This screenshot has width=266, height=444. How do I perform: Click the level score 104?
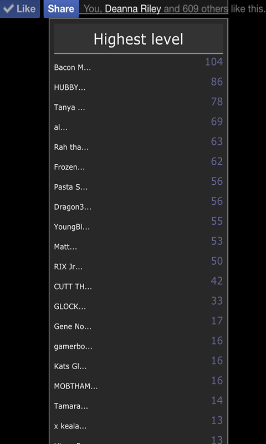[x=214, y=62]
